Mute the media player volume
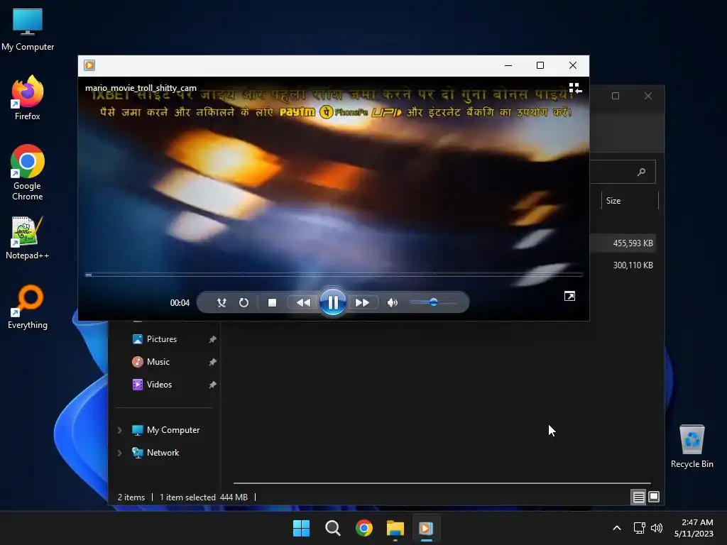The width and height of the screenshot is (727, 545). 392,302
